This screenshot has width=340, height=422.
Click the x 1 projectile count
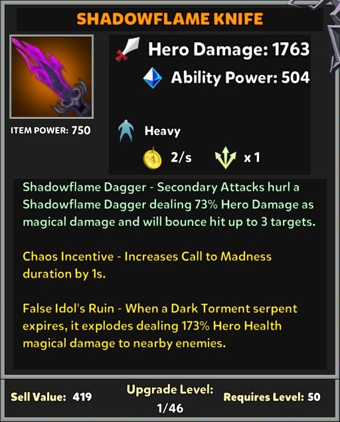[x=252, y=158]
